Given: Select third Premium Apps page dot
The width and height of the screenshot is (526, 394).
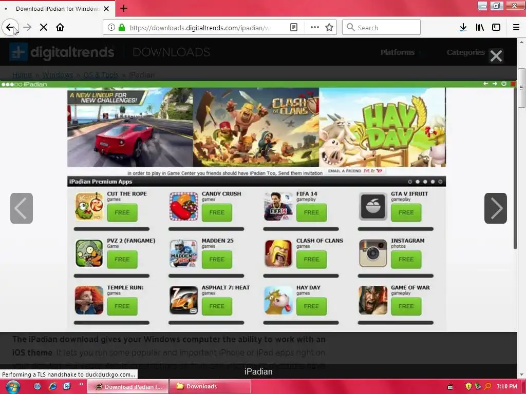Looking at the screenshot, I should [x=425, y=182].
